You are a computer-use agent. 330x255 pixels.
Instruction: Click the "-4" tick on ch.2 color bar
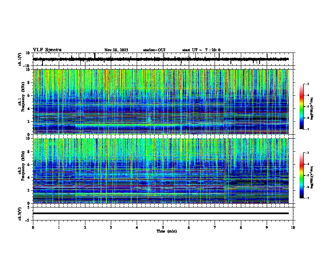pyautogui.click(x=307, y=164)
